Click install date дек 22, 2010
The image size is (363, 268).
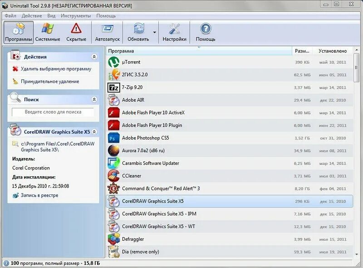333,100
